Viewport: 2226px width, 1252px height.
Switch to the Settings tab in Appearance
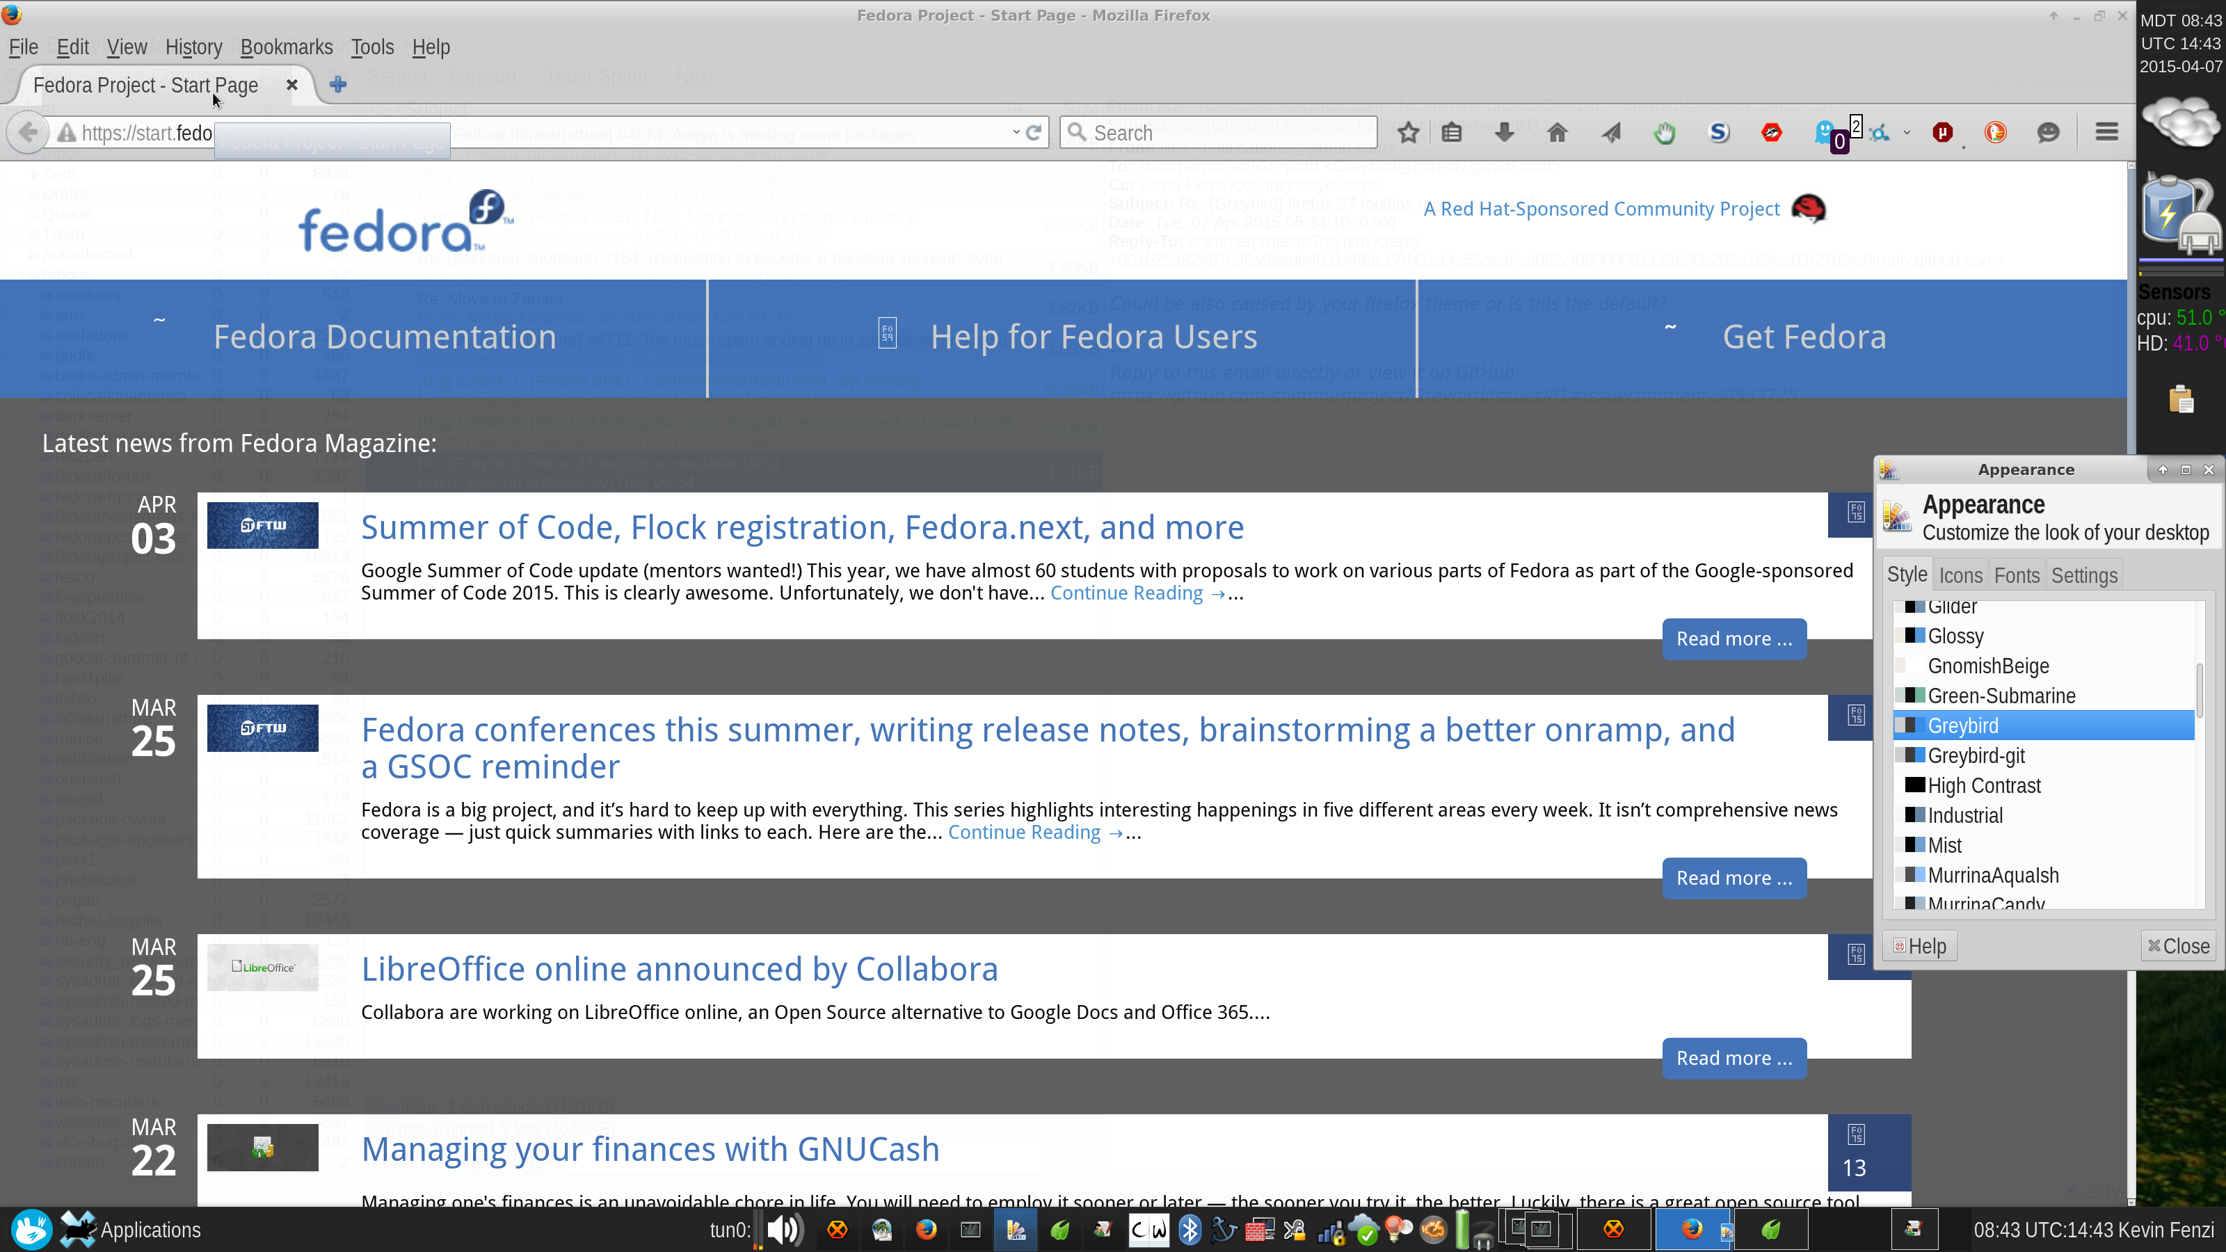(x=2084, y=575)
